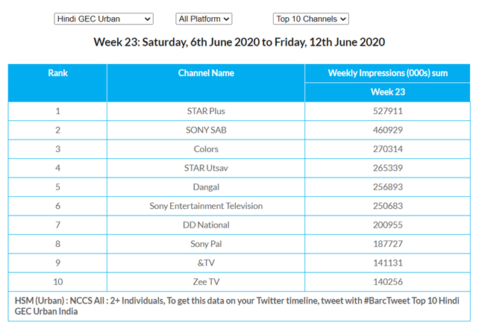This screenshot has width=479, height=329.
Task: Open the Top 10 Channels dropdown
Action: [x=311, y=19]
